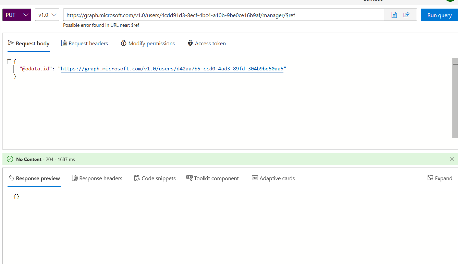Click the empty {} response body text
Image resolution: width=464 pixels, height=264 pixels.
pyautogui.click(x=16, y=197)
